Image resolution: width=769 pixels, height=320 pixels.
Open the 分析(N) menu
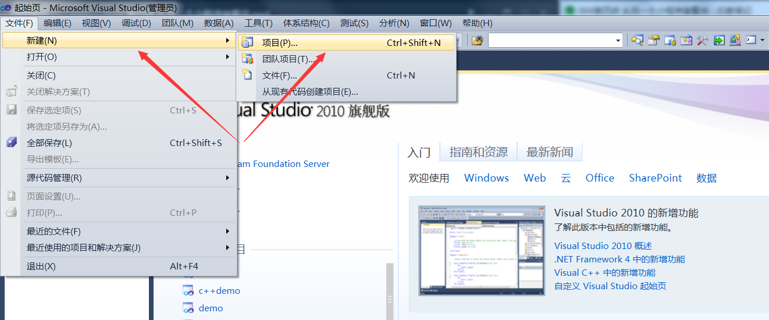tap(394, 23)
